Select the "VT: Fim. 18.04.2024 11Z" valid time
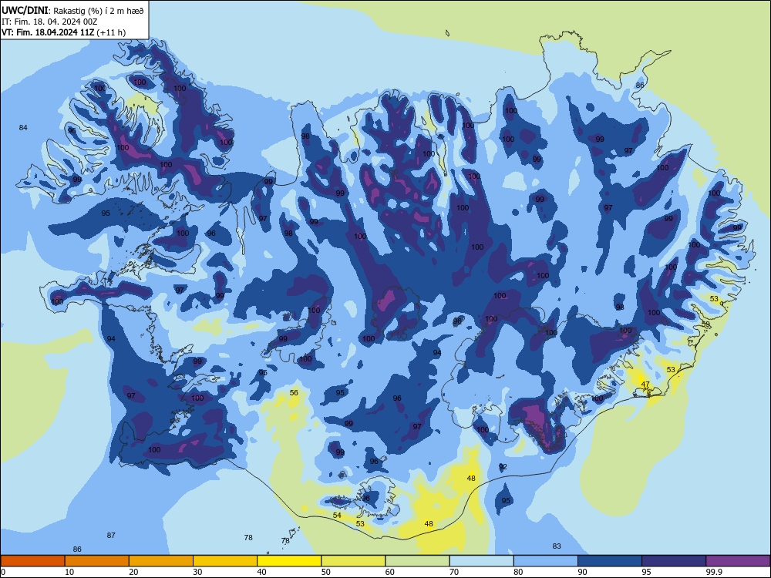Viewport: 771px width, 578px height. pyautogui.click(x=48, y=32)
